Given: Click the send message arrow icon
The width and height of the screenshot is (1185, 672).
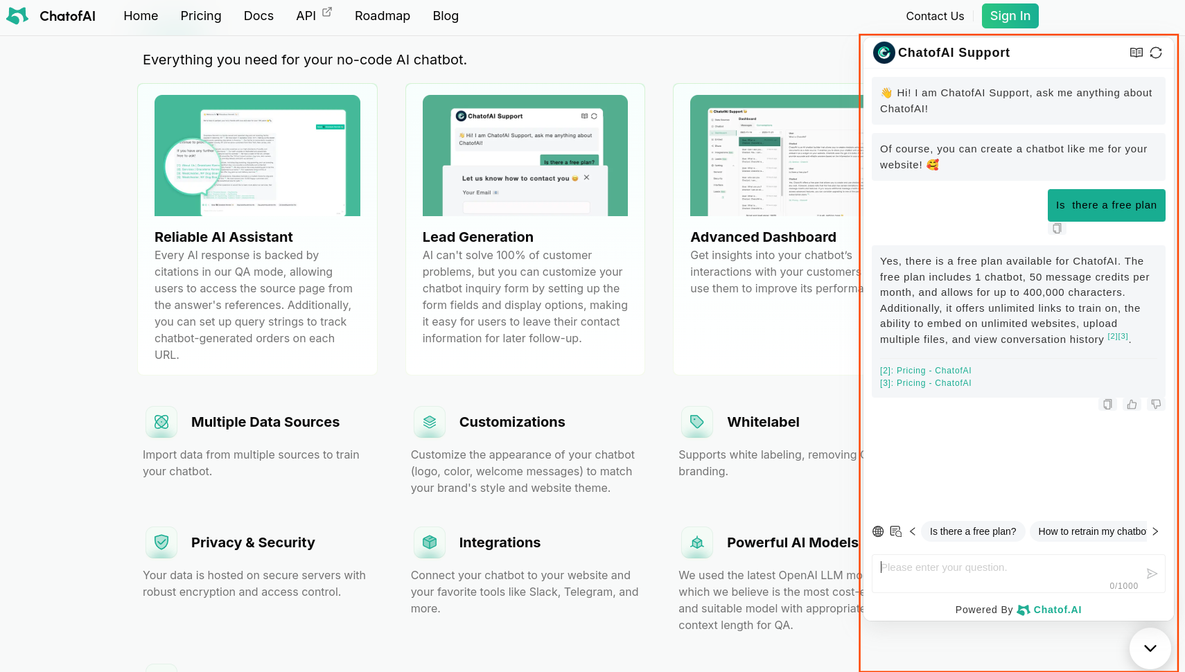Looking at the screenshot, I should click(x=1152, y=574).
